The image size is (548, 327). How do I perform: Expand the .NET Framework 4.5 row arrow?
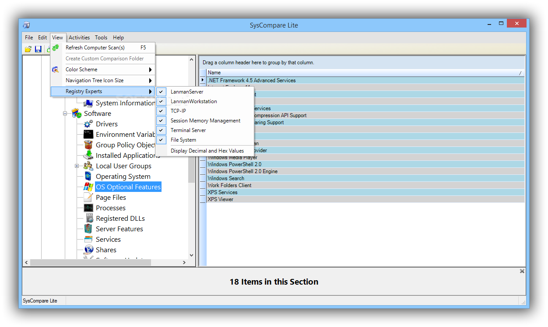(x=203, y=80)
